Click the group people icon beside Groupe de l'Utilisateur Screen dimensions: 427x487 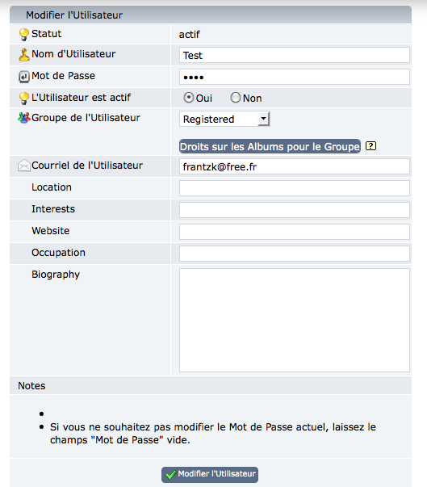pyautogui.click(x=24, y=118)
